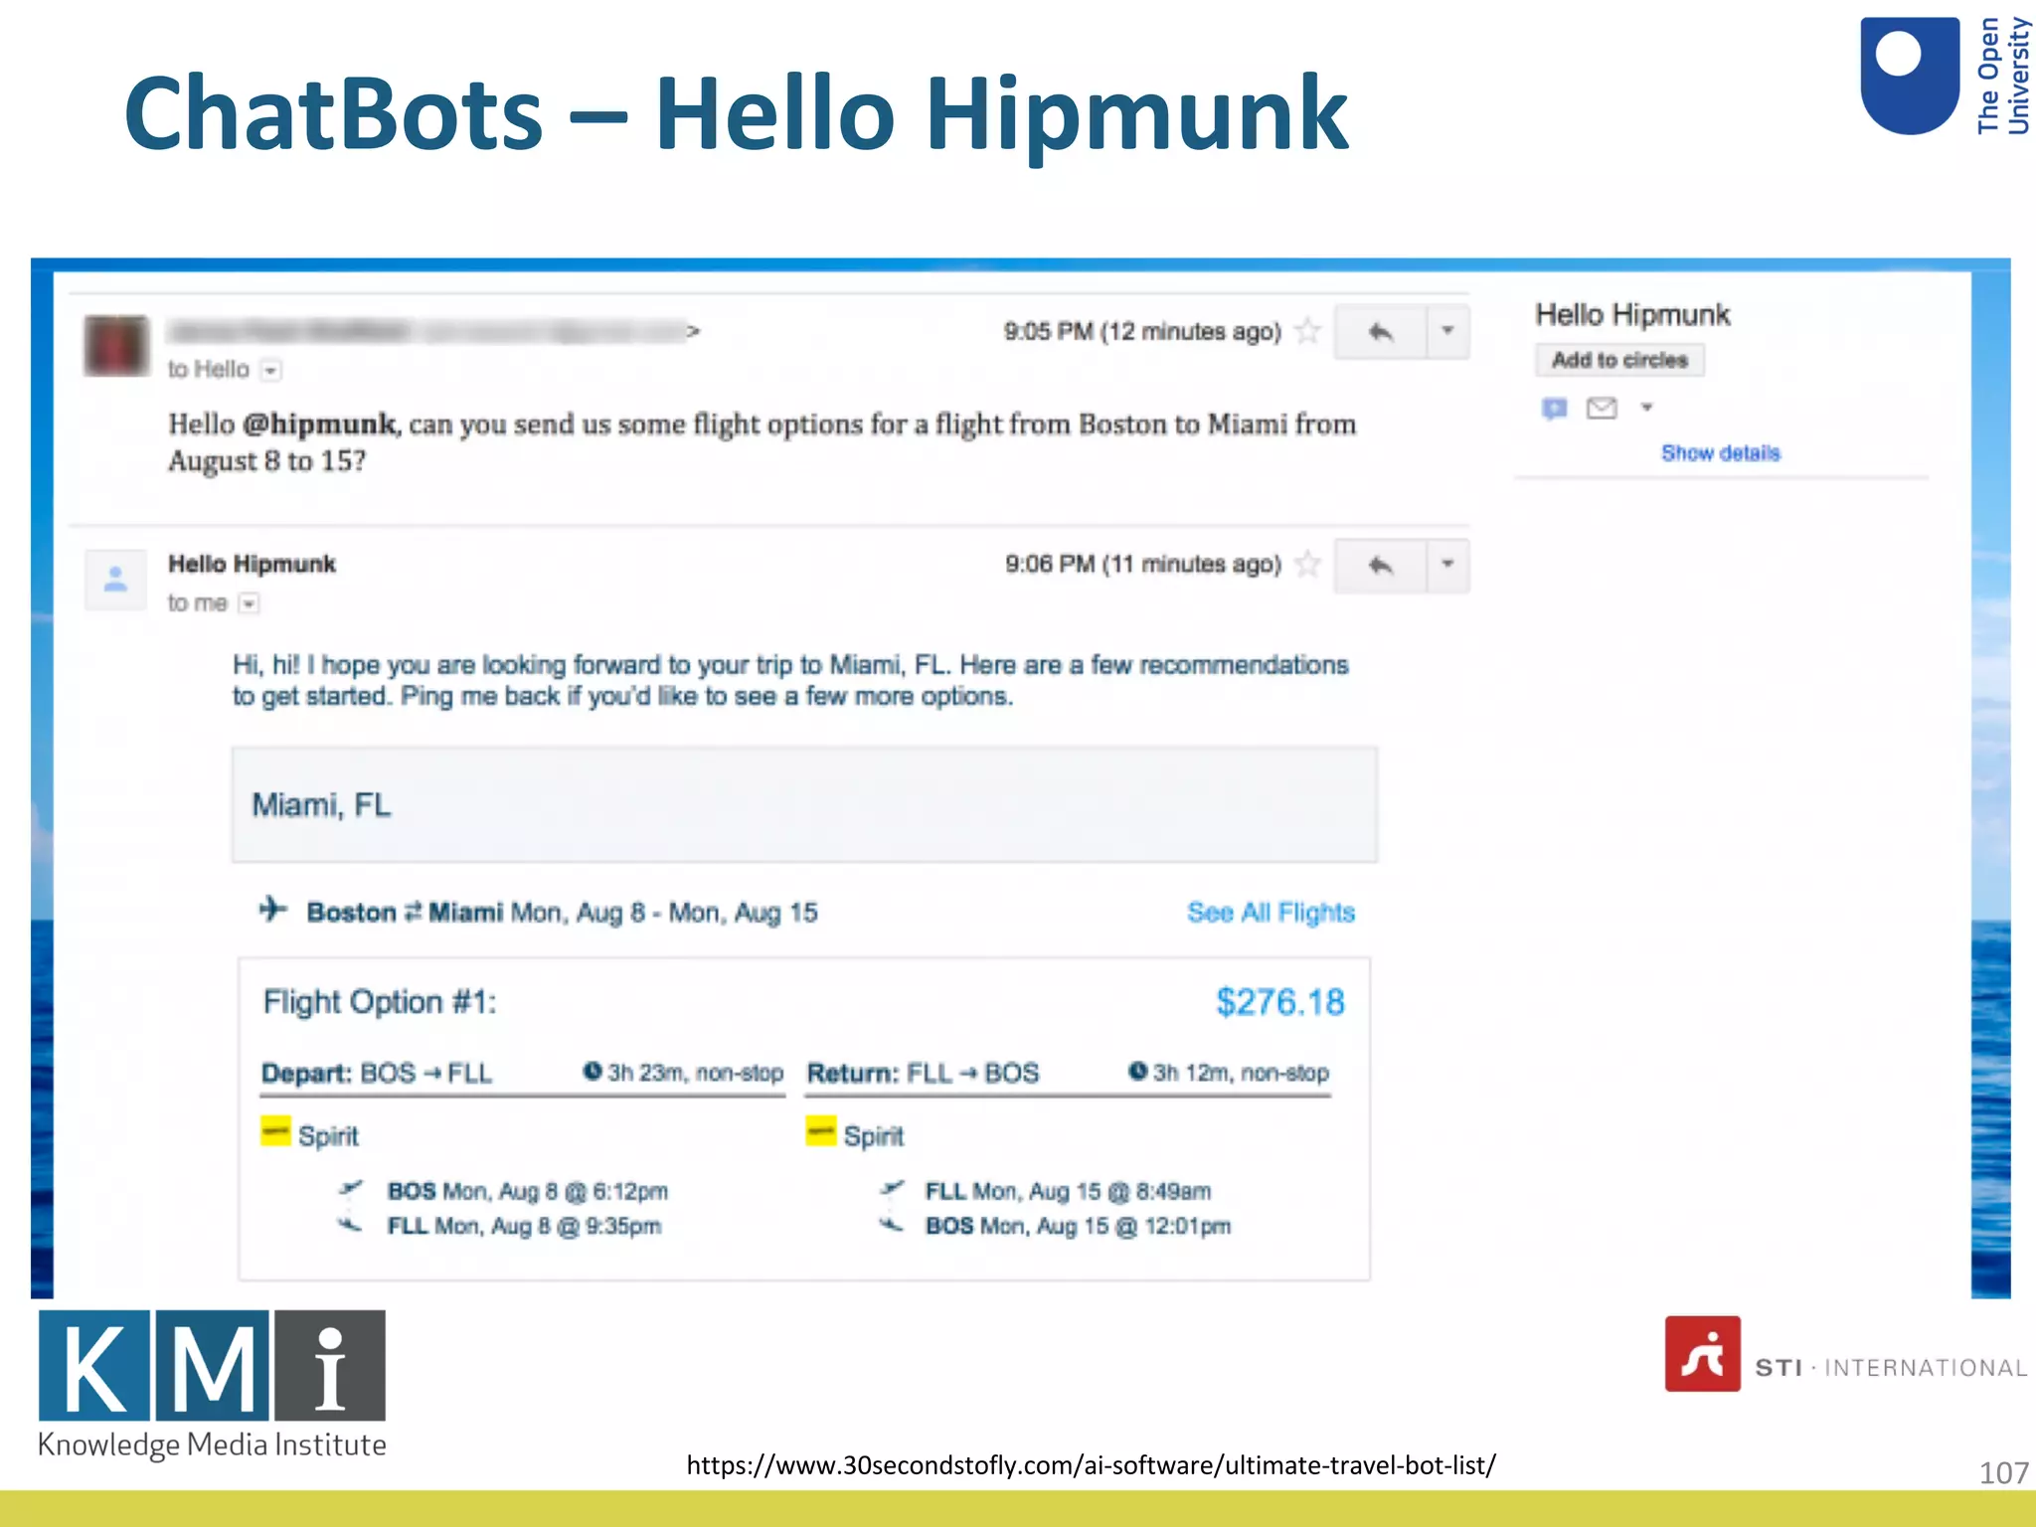Expand recipient details next to 'to me'
This screenshot has width=2036, height=1527.
pos(249,603)
